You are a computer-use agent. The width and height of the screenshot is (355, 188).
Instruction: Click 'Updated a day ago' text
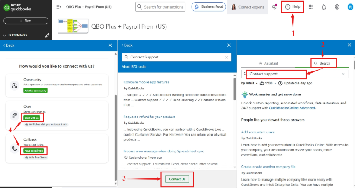(298, 83)
